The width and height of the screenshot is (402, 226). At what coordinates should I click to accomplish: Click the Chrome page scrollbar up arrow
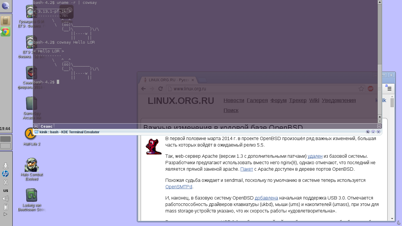pos(392,96)
